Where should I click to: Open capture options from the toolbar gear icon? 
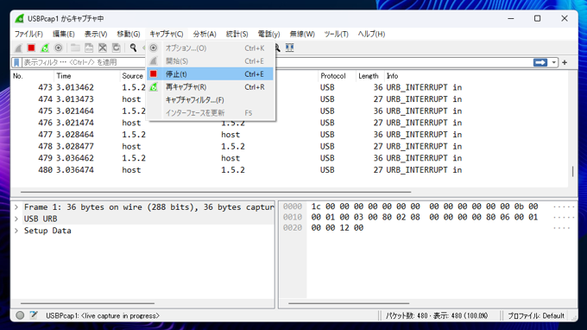click(58, 48)
